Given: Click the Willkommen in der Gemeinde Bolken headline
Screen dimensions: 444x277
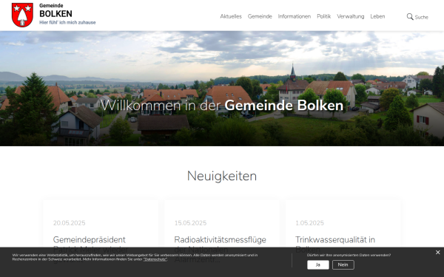Looking at the screenshot, I should pyautogui.click(x=222, y=106).
